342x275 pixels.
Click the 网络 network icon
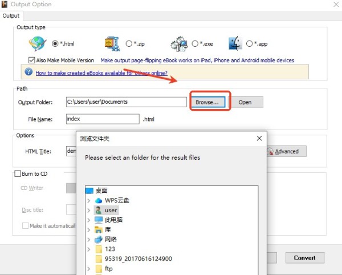coord(99,239)
